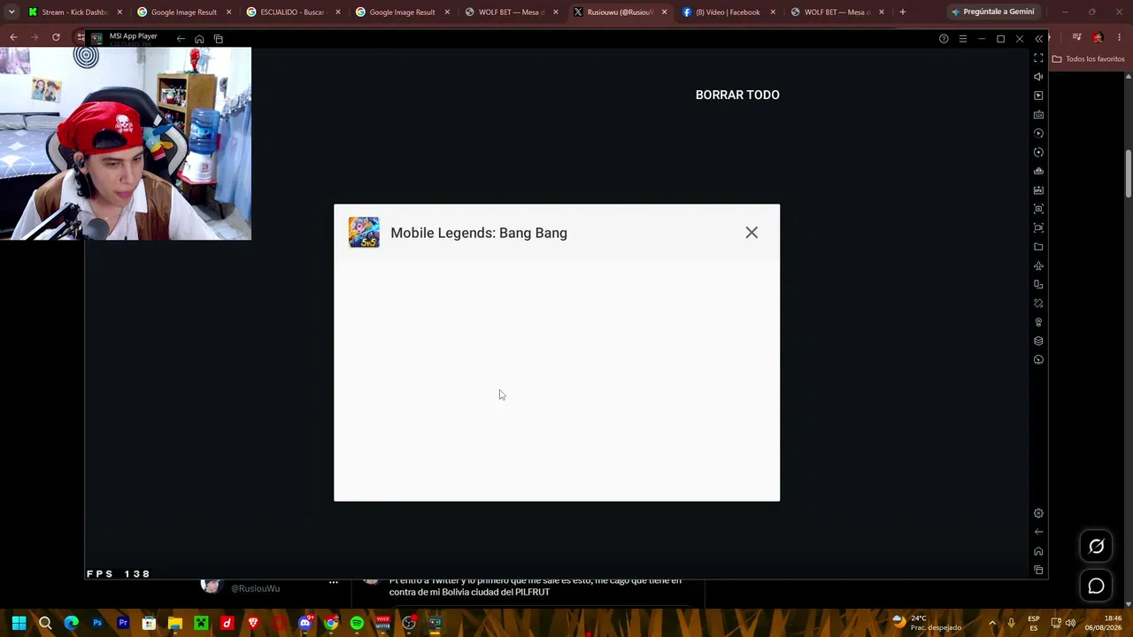Expand the tab search dropdown arrow
Screen dimensions: 1133x637
pyautogui.click(x=12, y=12)
